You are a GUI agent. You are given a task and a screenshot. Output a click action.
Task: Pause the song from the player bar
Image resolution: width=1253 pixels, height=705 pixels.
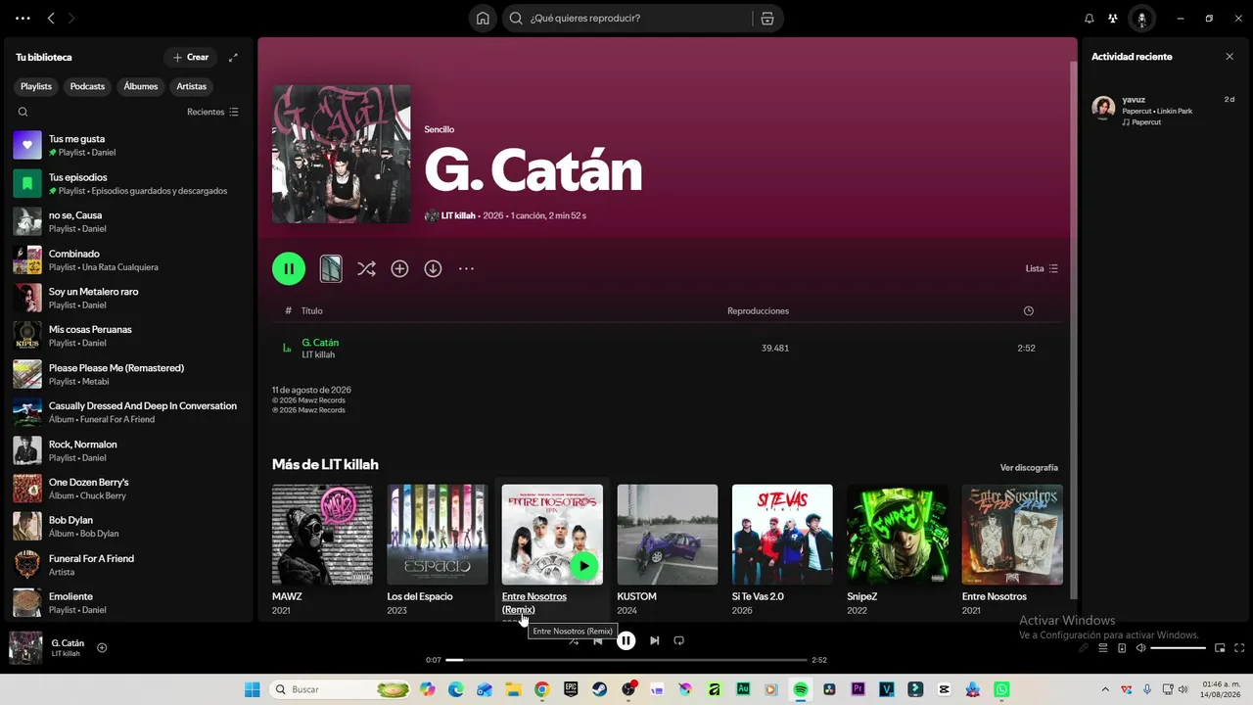[x=626, y=640]
